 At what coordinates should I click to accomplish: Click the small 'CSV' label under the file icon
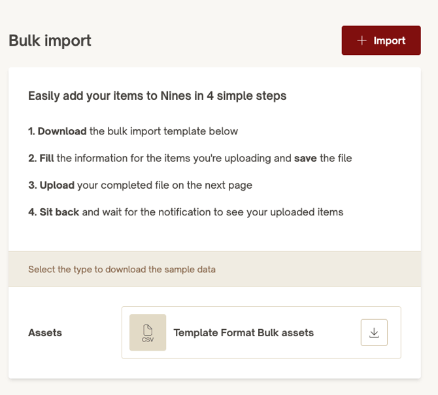tap(147, 340)
